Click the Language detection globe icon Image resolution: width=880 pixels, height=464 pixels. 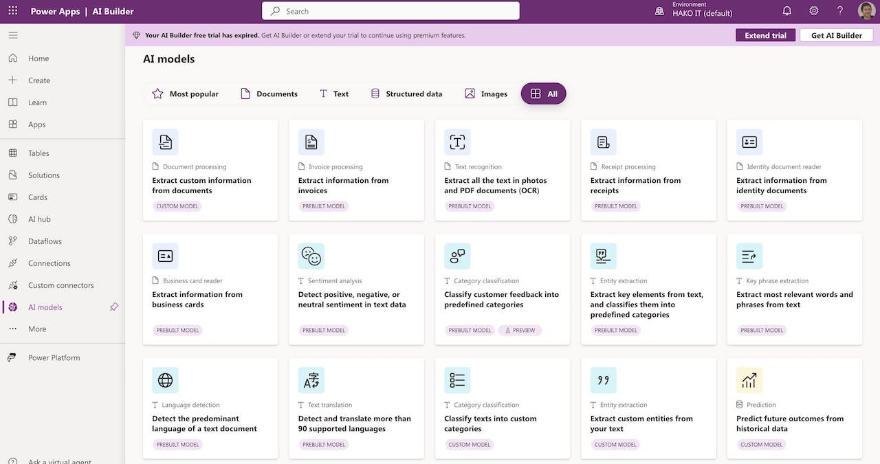click(x=165, y=380)
